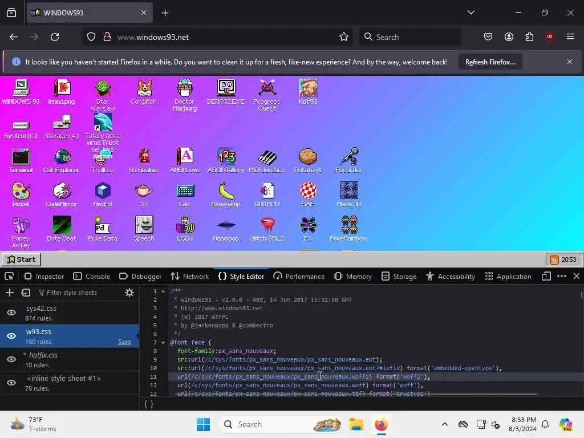Switch to the Console tab

coord(92,277)
